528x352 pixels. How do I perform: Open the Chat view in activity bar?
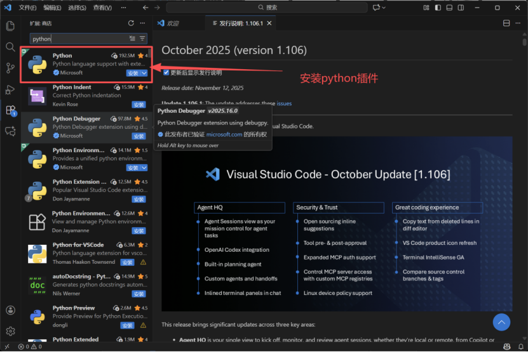click(10, 131)
